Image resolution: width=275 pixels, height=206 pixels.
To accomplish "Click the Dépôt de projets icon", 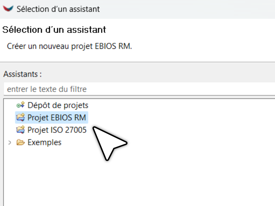I will coord(21,105).
